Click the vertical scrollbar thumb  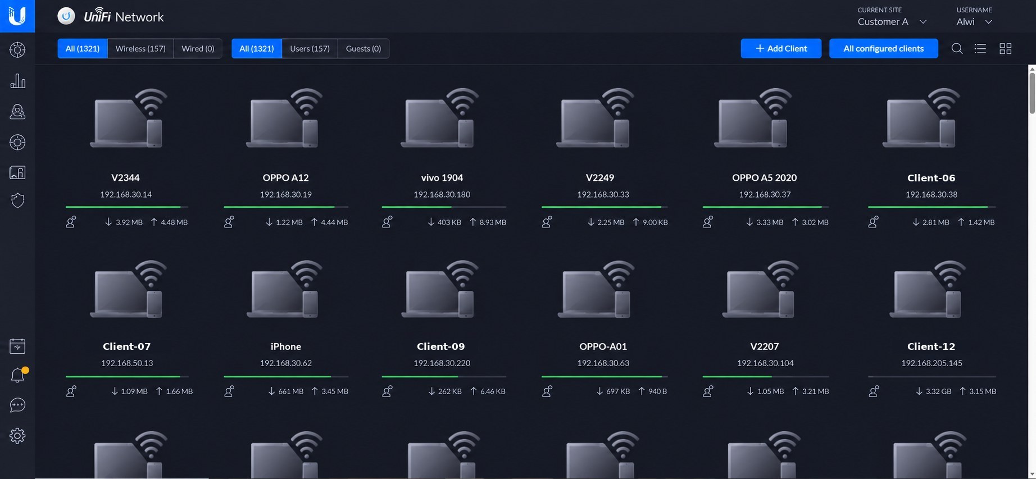tap(1032, 93)
